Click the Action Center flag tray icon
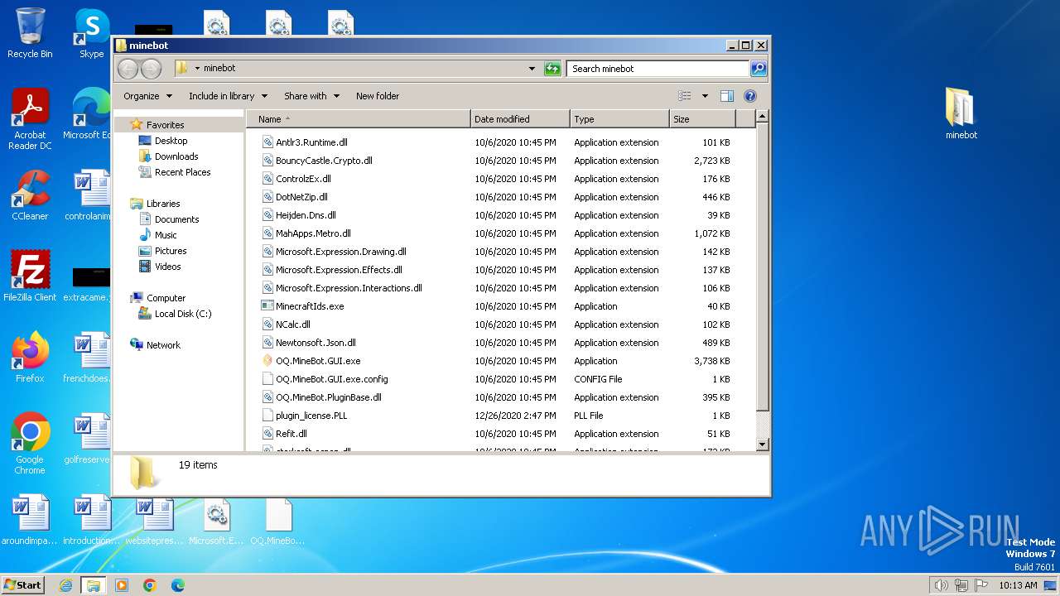The image size is (1060, 596). 980,585
